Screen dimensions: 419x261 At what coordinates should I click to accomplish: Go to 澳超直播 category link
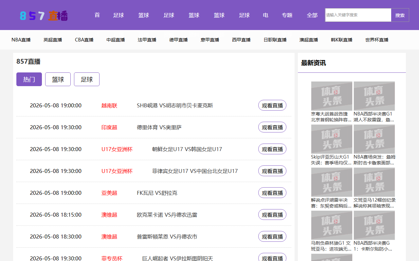pyautogui.click(x=309, y=40)
